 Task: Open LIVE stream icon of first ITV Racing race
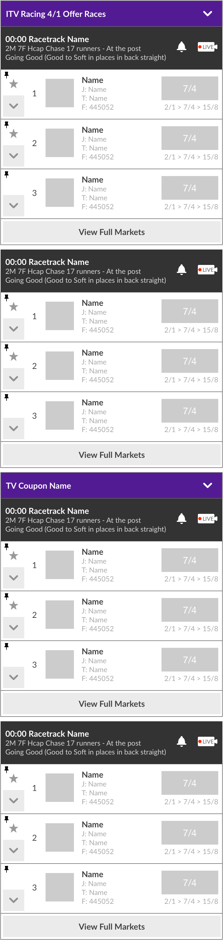(x=207, y=47)
